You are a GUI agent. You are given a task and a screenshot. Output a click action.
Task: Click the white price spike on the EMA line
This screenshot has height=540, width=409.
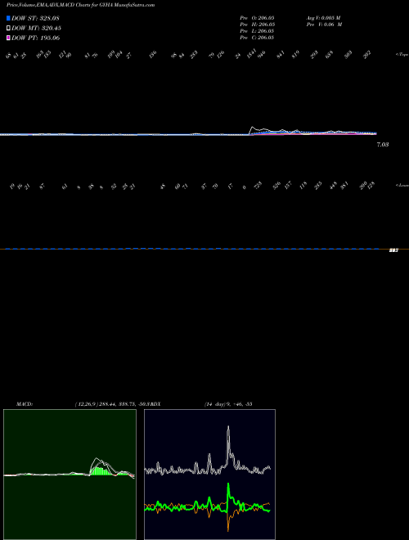pos(253,128)
